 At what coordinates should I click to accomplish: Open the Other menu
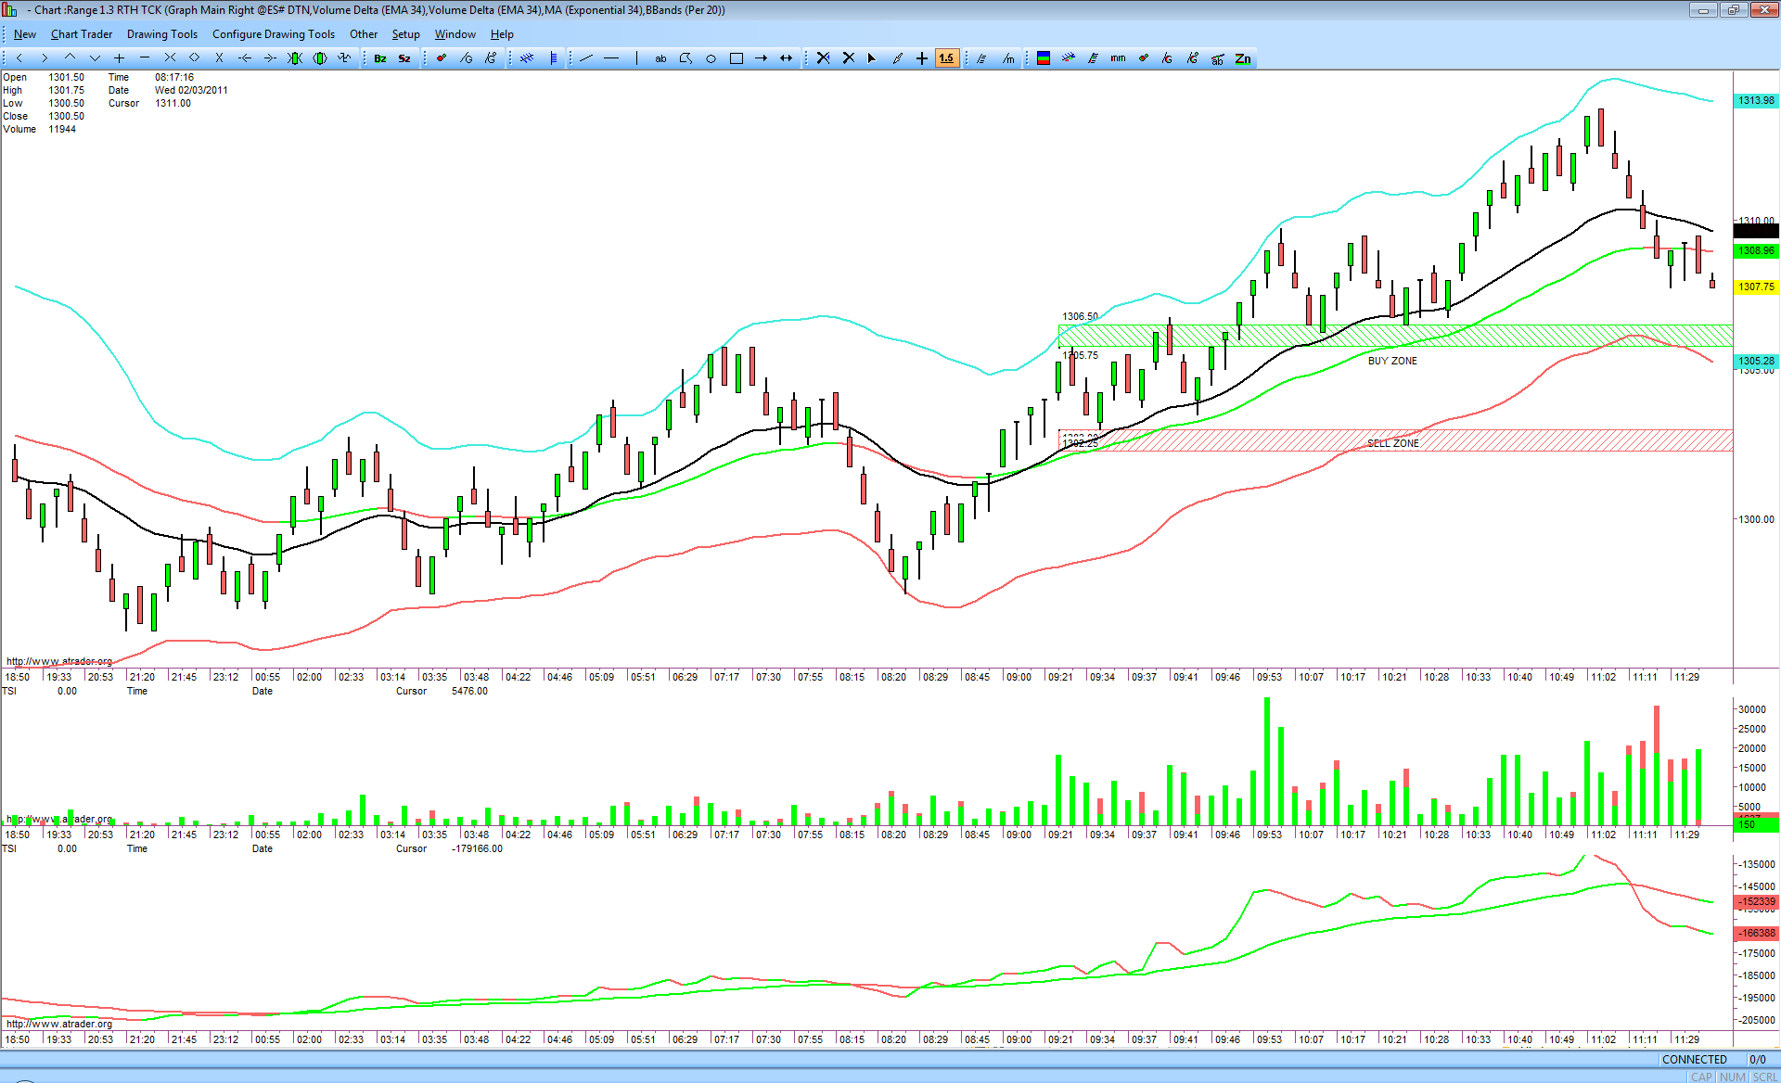pyautogui.click(x=364, y=34)
